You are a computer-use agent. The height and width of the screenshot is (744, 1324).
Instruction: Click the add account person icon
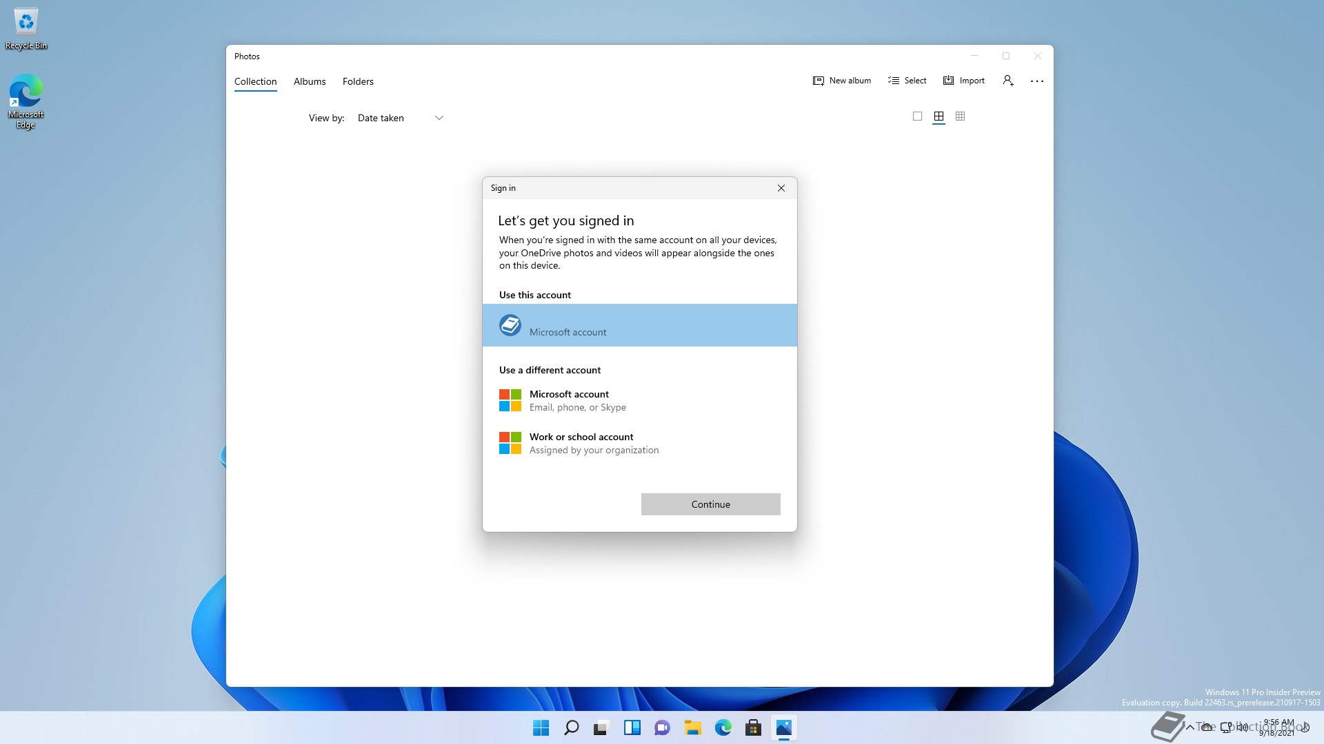1008,81
